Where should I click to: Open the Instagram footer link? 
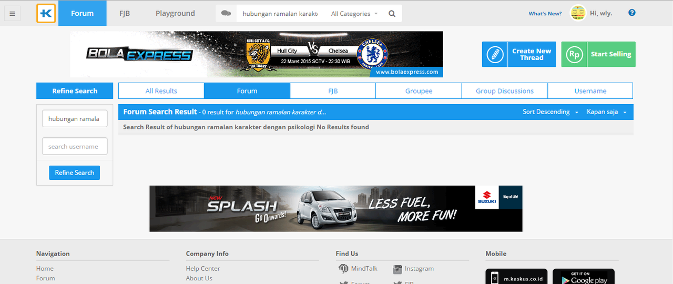pos(419,268)
